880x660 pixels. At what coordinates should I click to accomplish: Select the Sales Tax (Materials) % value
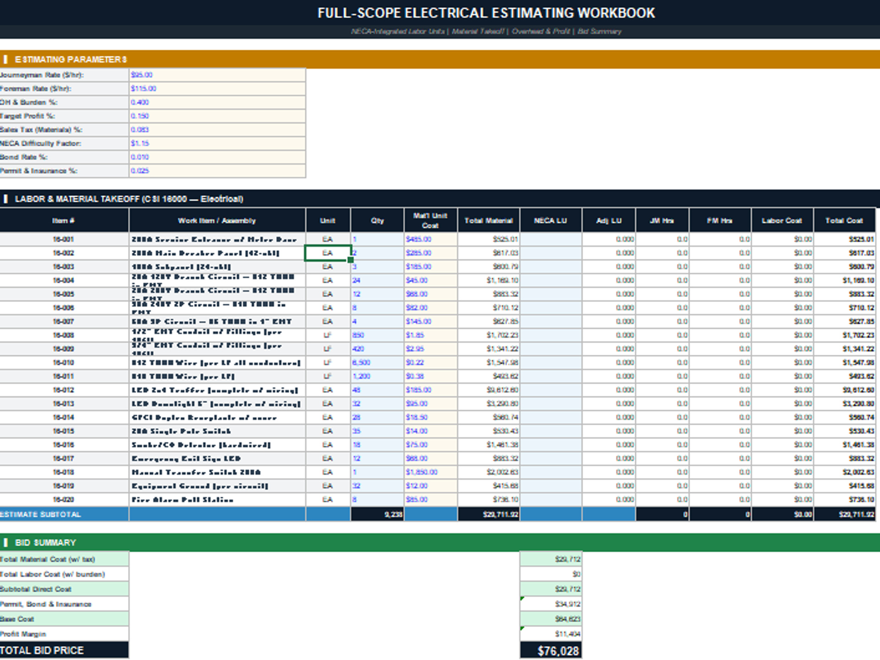[217, 130]
